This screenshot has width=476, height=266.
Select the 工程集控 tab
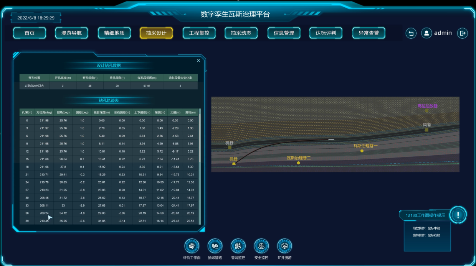[199, 33]
